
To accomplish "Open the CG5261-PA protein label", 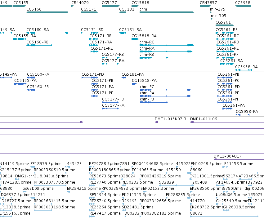I will [234, 105].
